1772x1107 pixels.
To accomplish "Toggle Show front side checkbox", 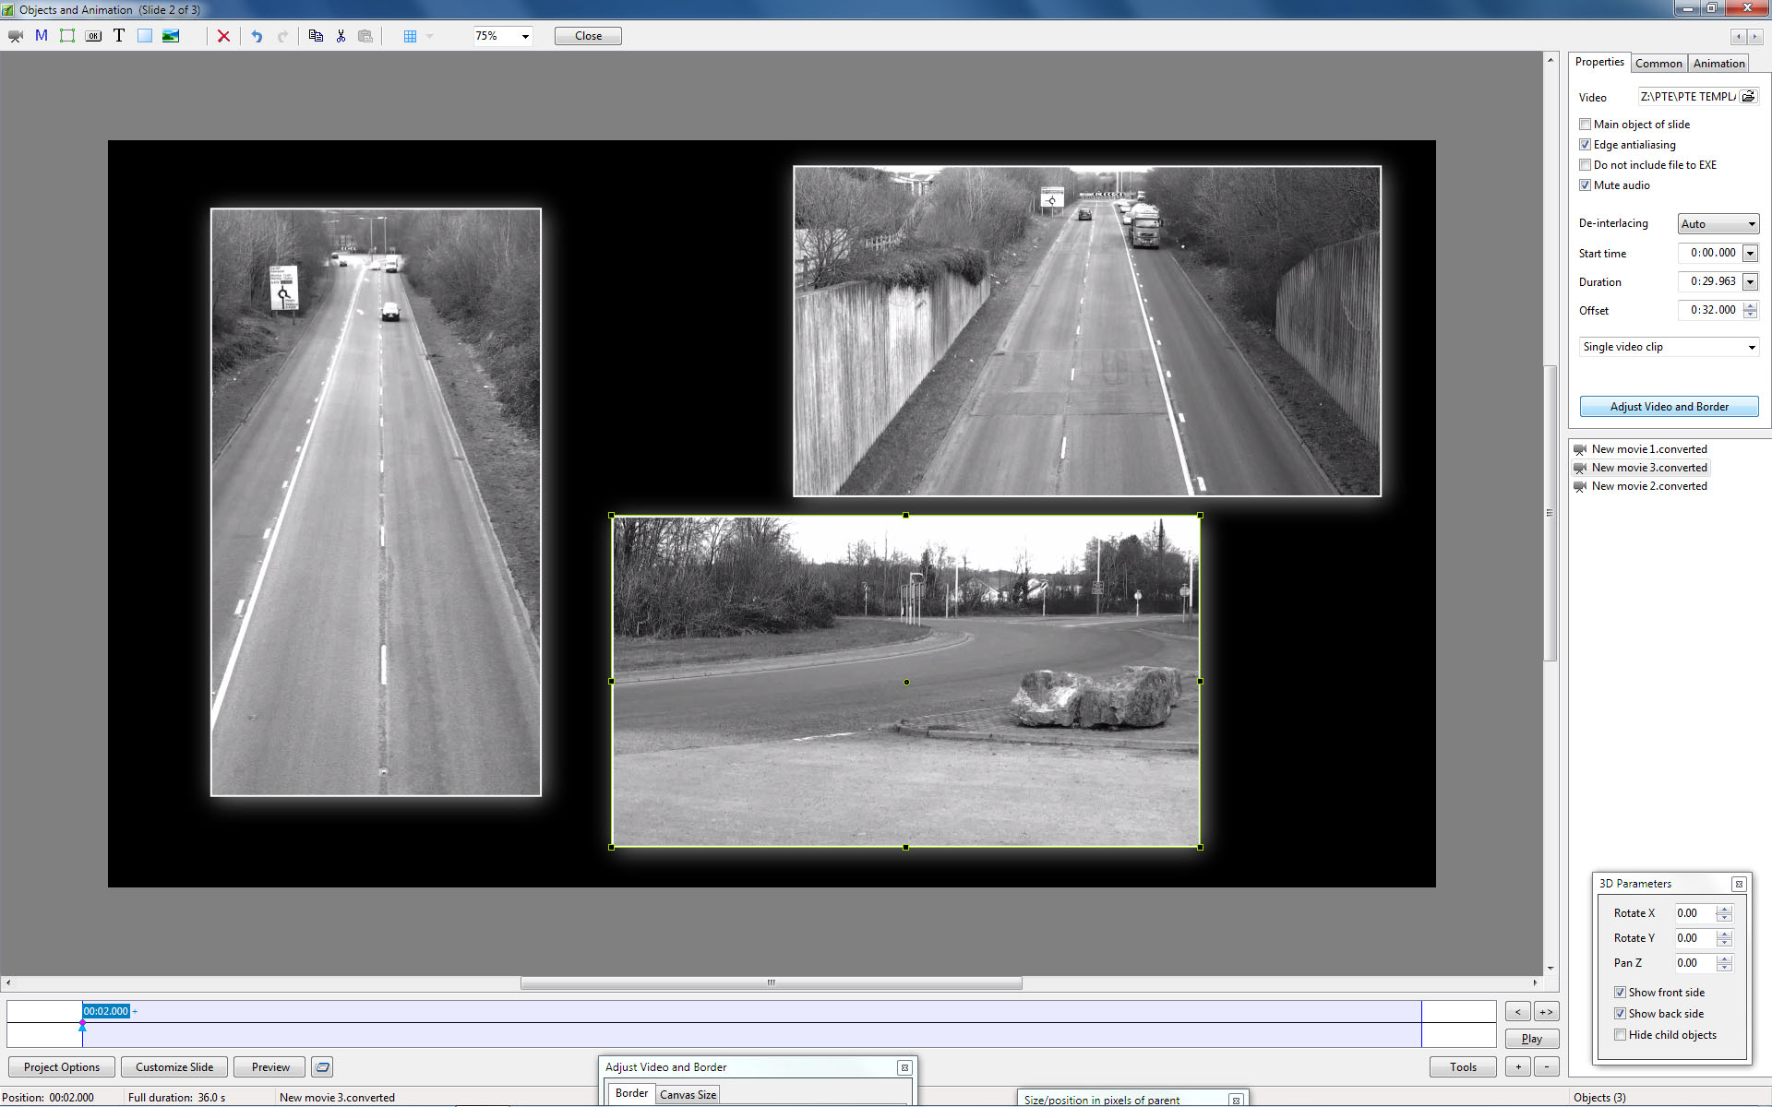I will (1620, 993).
